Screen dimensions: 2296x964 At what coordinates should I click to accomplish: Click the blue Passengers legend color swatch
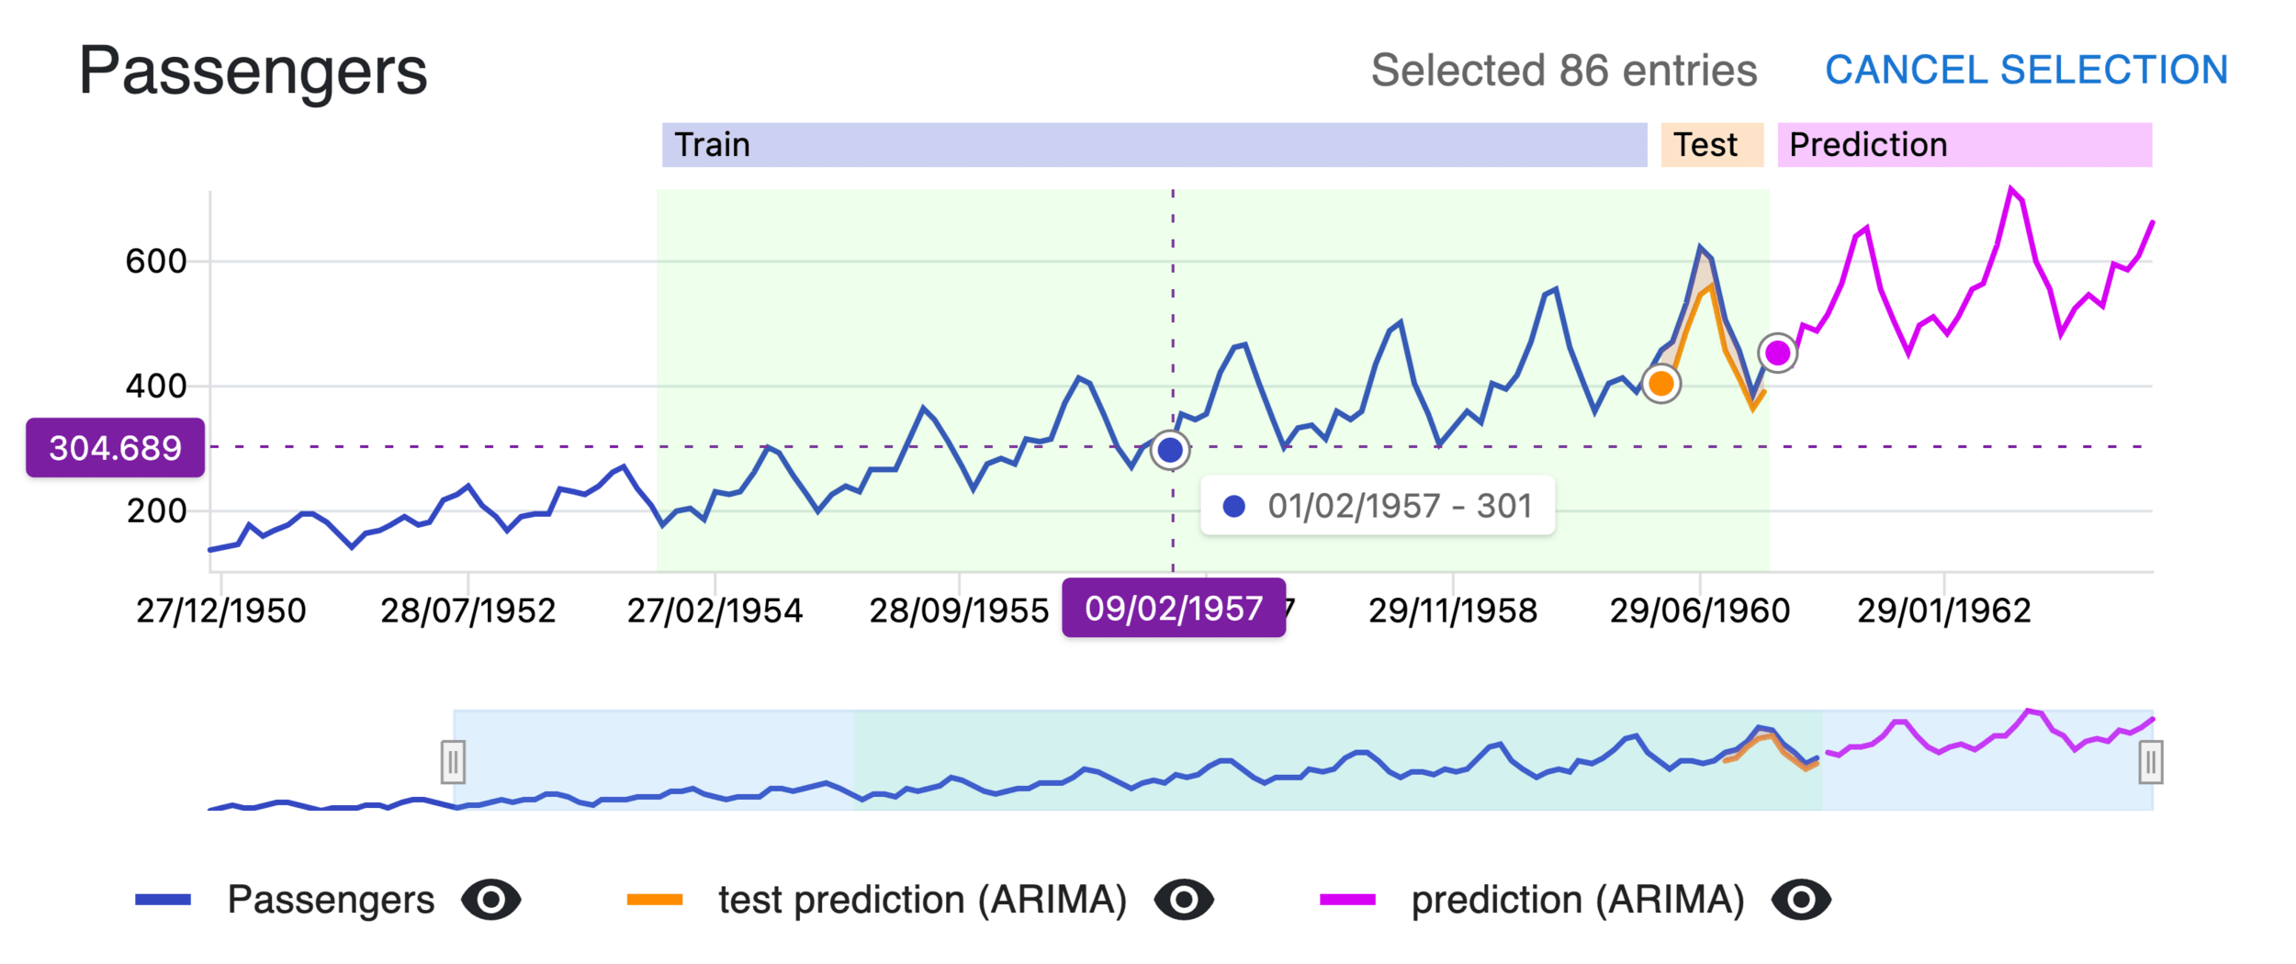163,900
